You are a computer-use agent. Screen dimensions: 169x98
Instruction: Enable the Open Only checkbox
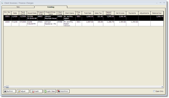(154, 91)
